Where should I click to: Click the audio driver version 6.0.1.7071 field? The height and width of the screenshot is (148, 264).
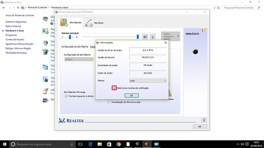pyautogui.click(x=148, y=50)
